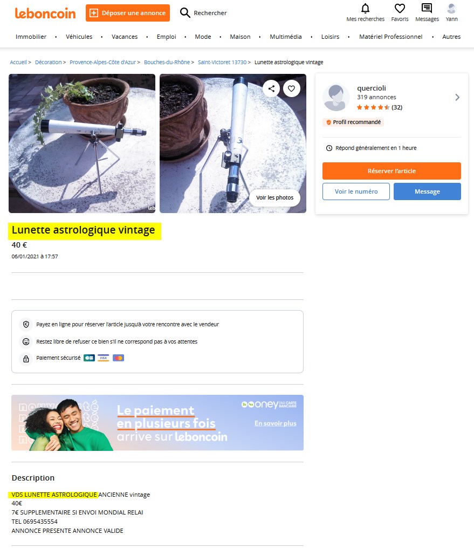The image size is (474, 555).
Task: Open Multimédia category menu
Action: [x=286, y=37]
